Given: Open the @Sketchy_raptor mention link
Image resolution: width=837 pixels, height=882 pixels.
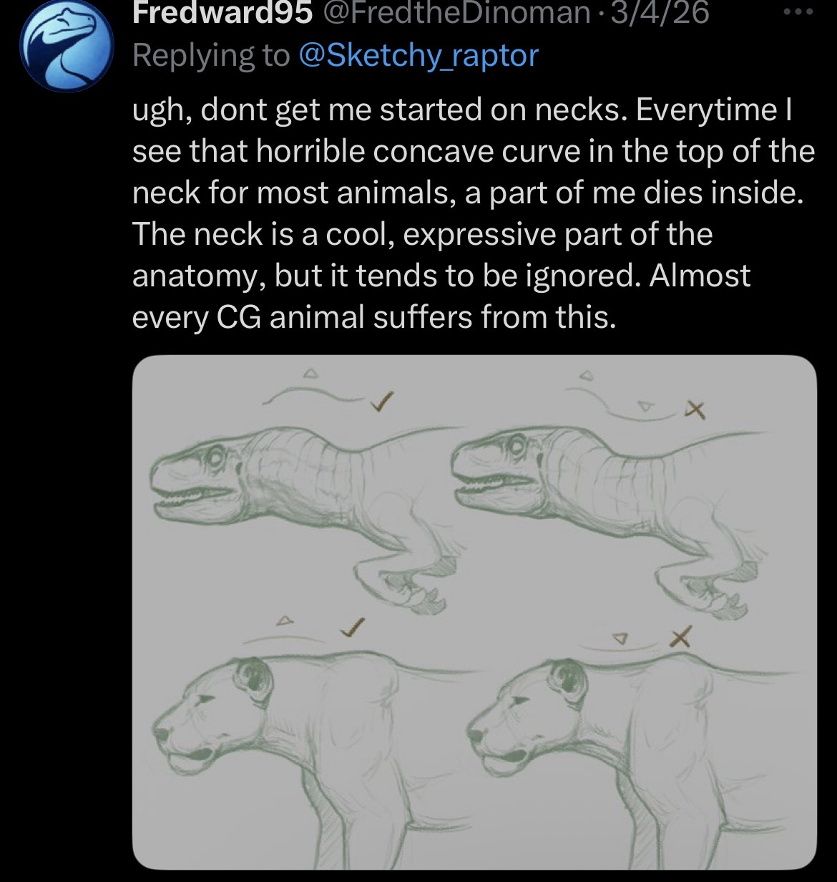Looking at the screenshot, I should click(417, 55).
